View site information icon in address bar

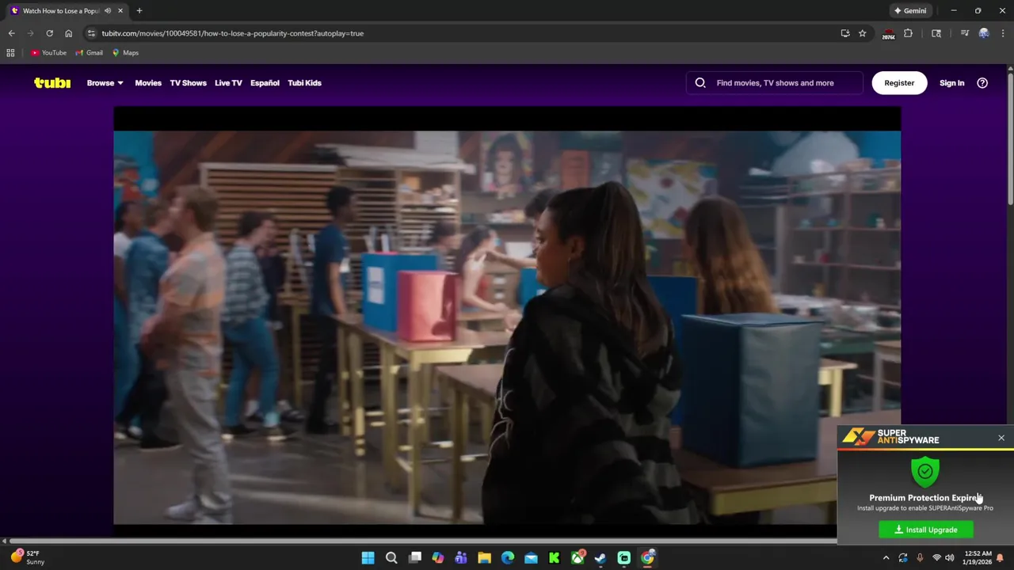pyautogui.click(x=91, y=33)
